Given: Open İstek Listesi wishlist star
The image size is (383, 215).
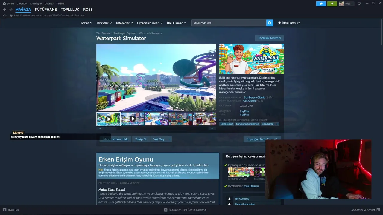Looking at the screenshot, I should pos(289,23).
